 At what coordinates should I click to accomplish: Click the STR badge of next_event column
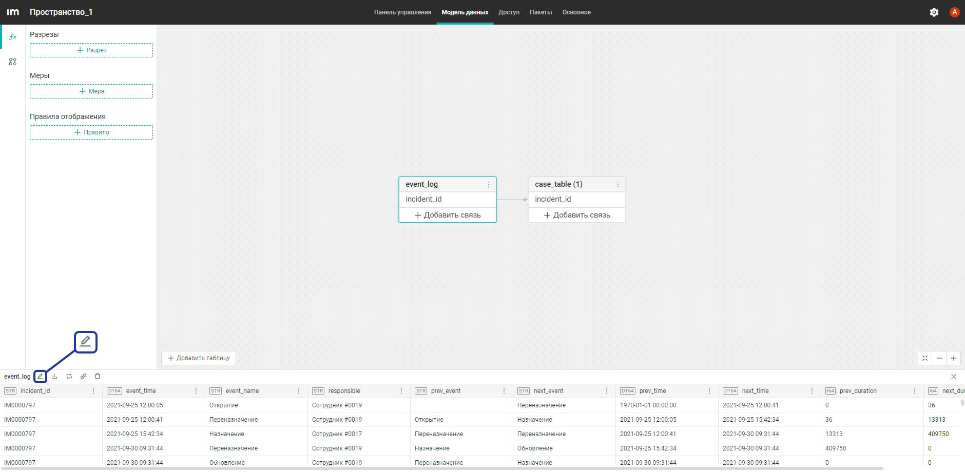click(x=524, y=391)
